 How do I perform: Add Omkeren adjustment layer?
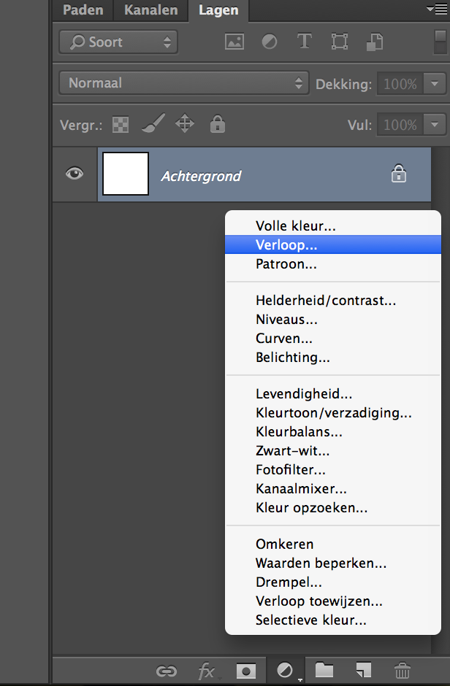(x=332, y=544)
